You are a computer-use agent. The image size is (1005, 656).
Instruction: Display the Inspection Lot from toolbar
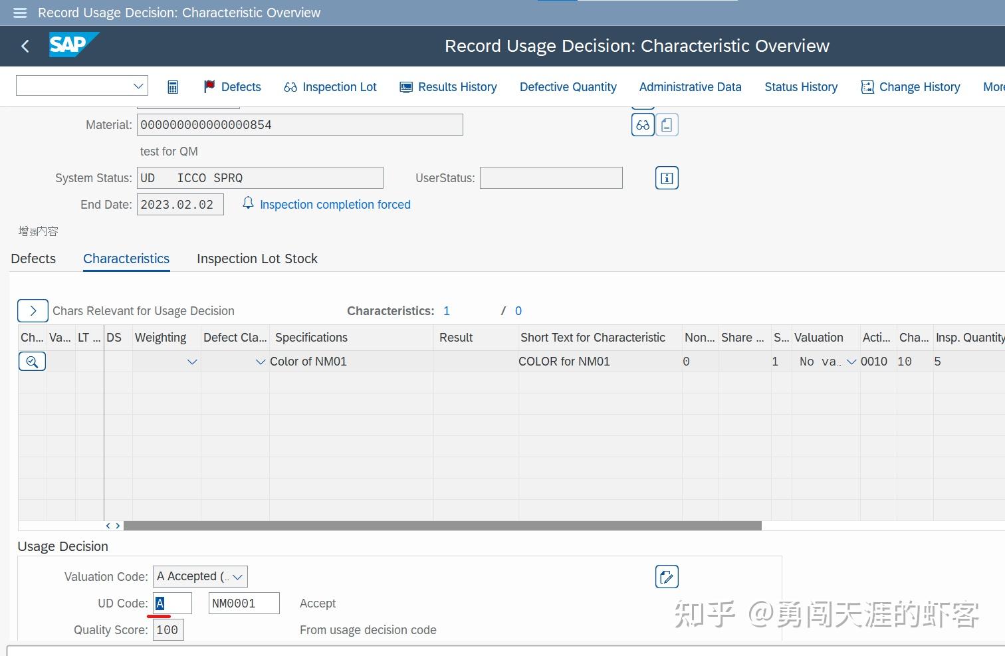click(x=330, y=87)
